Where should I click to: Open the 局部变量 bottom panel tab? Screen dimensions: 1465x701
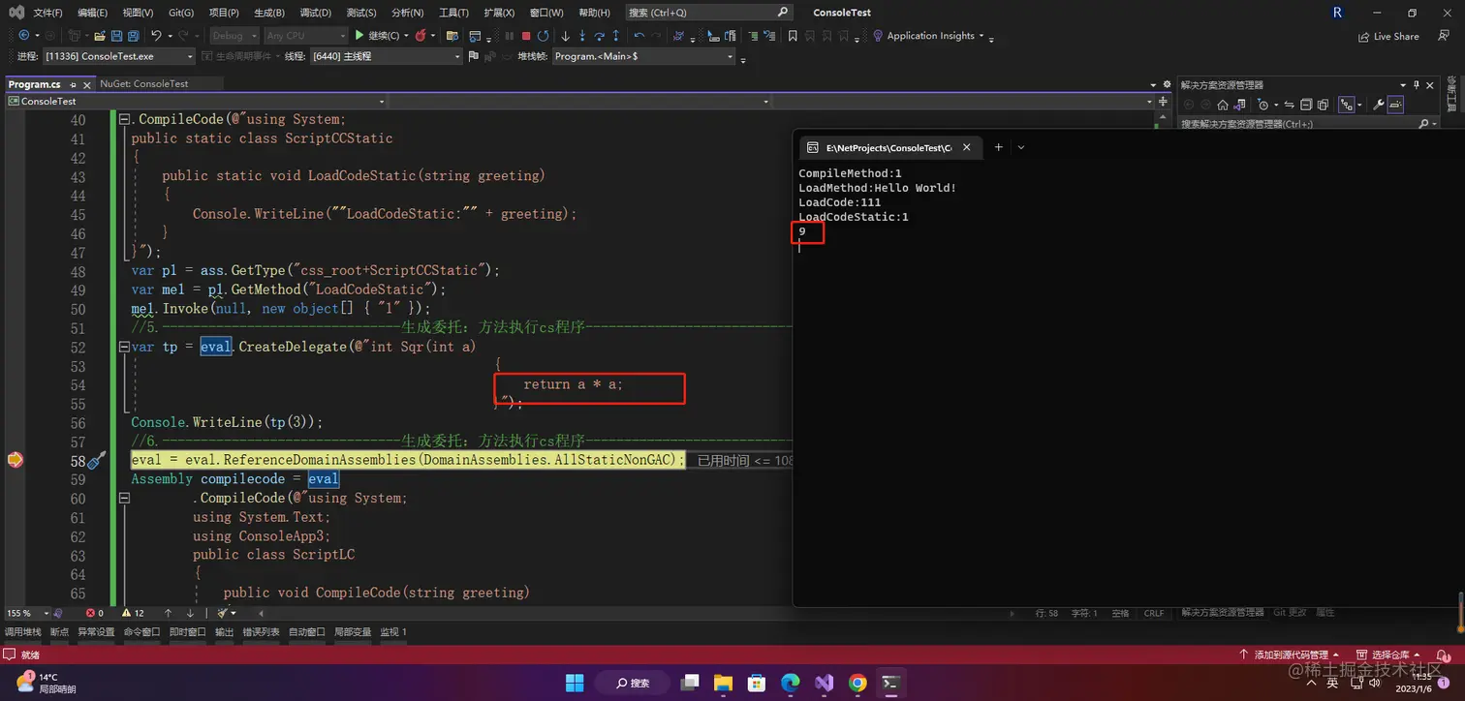[x=353, y=632]
